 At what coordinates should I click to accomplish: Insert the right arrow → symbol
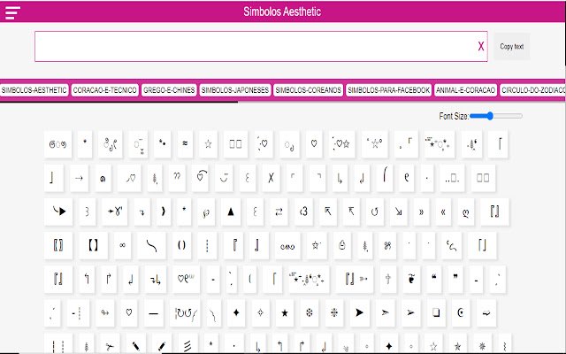click(x=79, y=178)
